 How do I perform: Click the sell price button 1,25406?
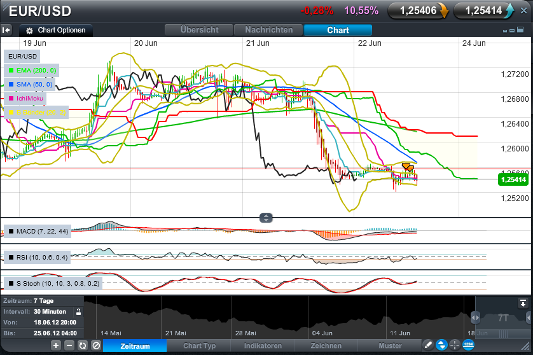pos(418,11)
